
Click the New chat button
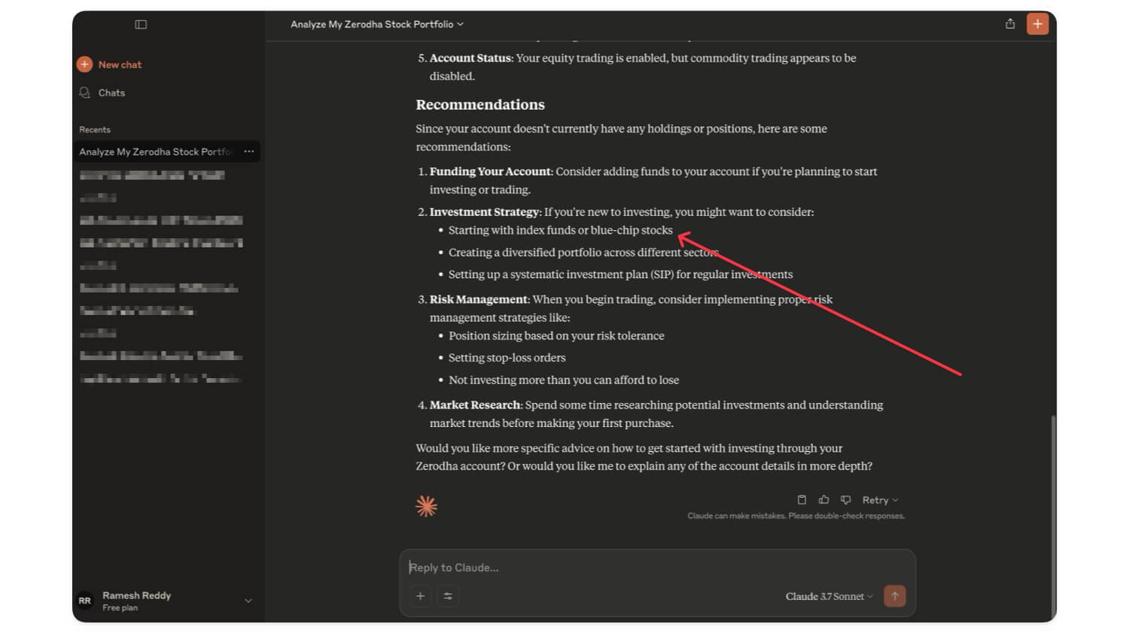click(x=110, y=64)
